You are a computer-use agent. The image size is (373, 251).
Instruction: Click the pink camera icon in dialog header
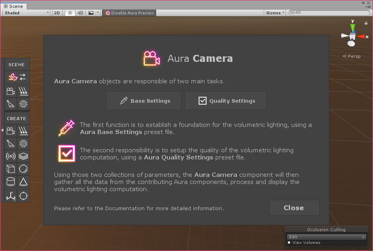click(x=152, y=58)
